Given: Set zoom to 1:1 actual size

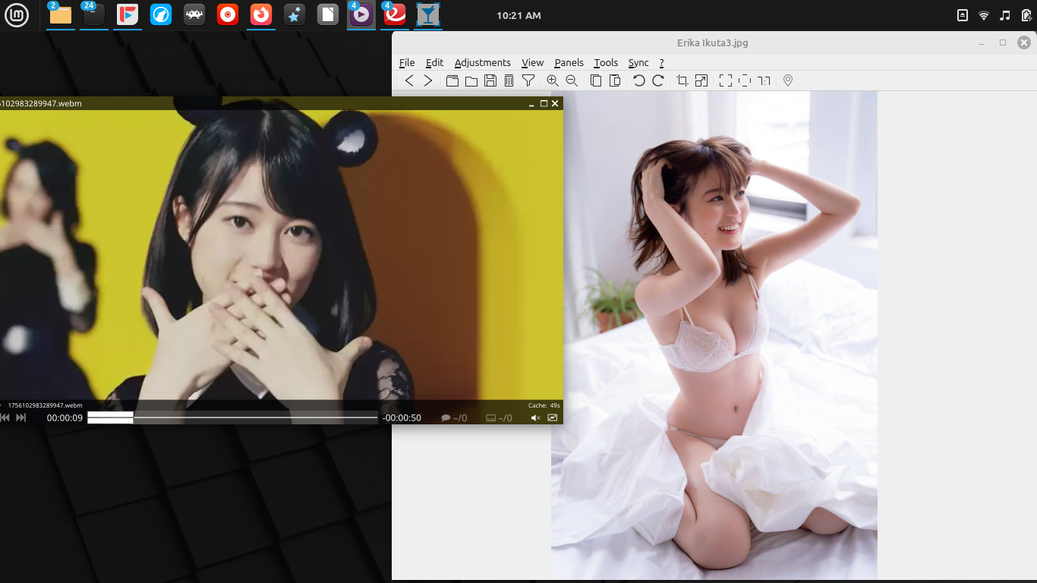Looking at the screenshot, I should point(764,80).
